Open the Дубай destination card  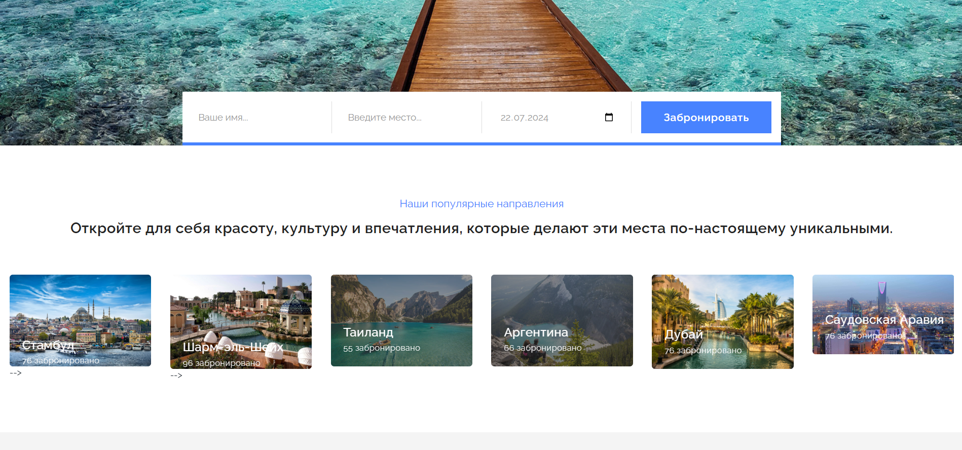(723, 322)
